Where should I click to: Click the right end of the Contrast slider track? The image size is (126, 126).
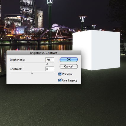54,72
